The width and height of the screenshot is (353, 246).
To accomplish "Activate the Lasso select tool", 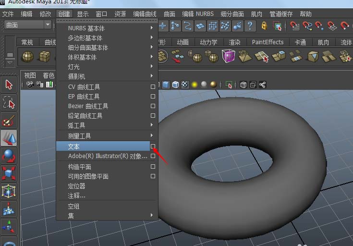I will 9,102.
